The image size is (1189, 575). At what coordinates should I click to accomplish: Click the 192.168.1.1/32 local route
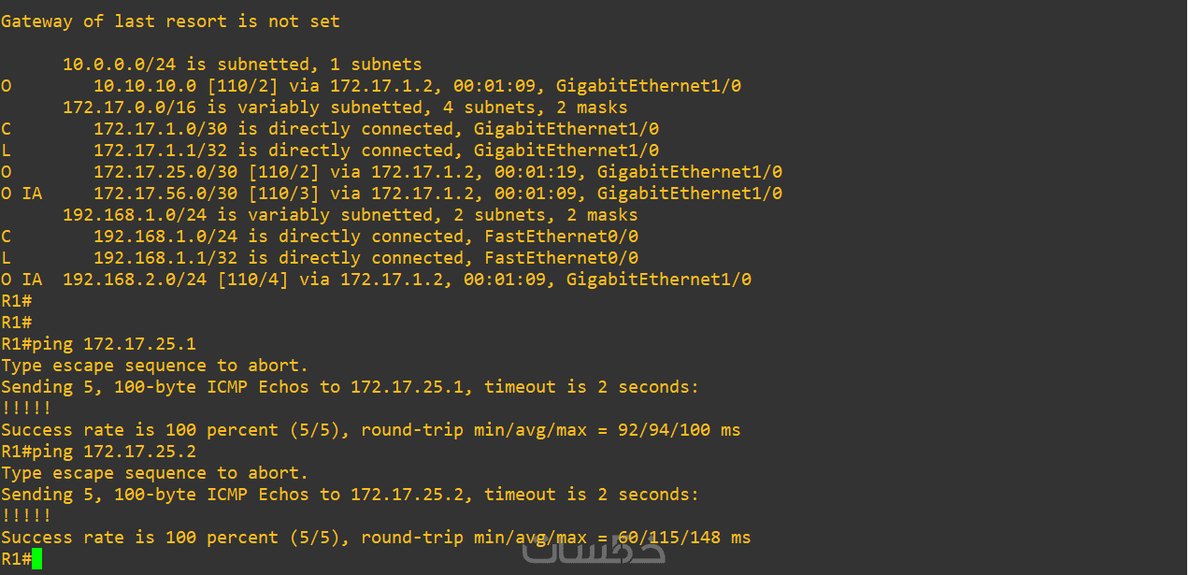coord(365,258)
